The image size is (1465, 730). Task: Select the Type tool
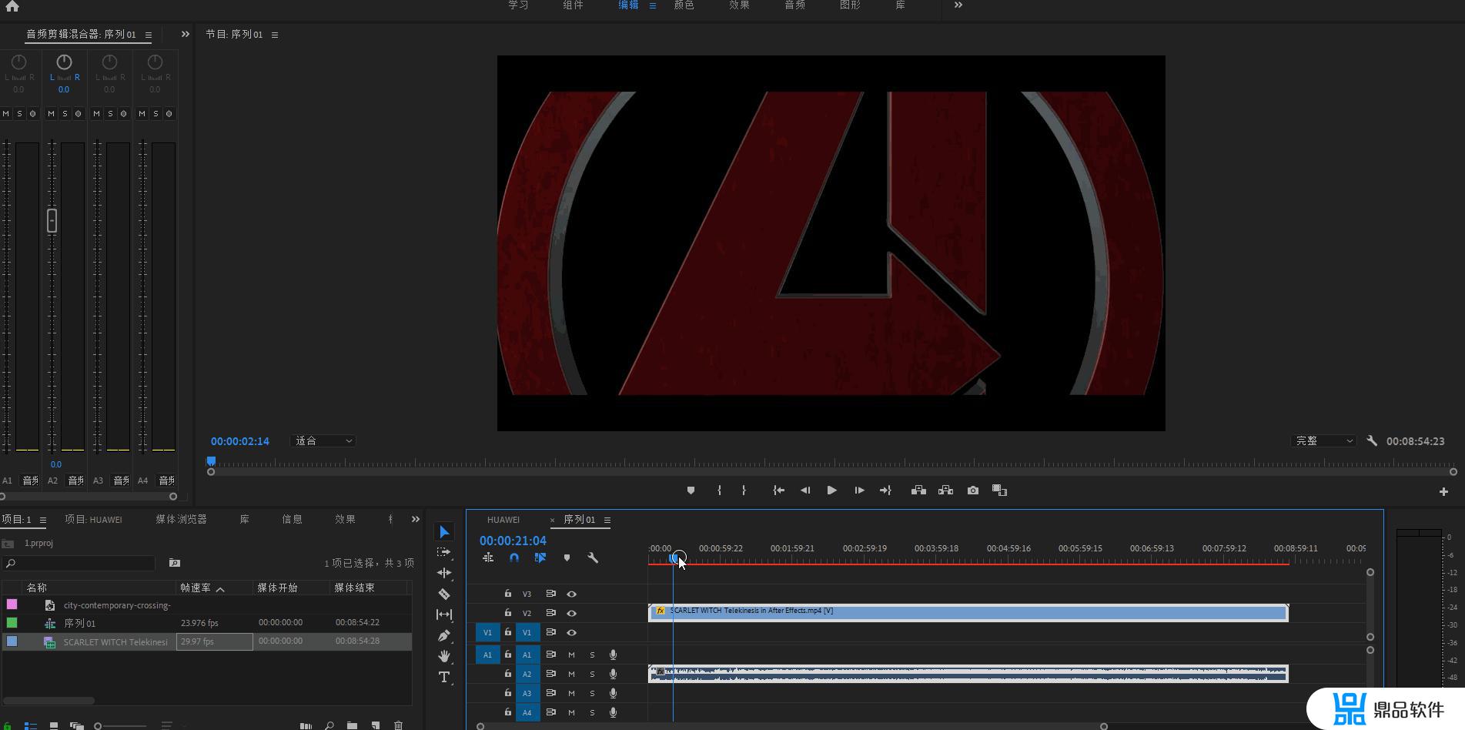(x=444, y=677)
